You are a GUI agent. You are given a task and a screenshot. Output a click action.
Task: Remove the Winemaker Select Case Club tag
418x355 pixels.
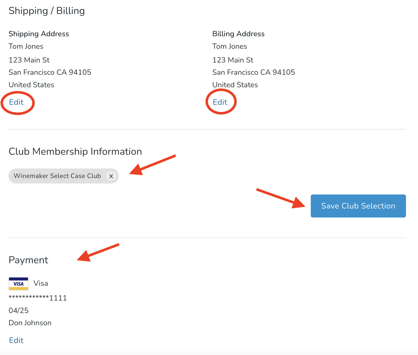click(x=111, y=176)
